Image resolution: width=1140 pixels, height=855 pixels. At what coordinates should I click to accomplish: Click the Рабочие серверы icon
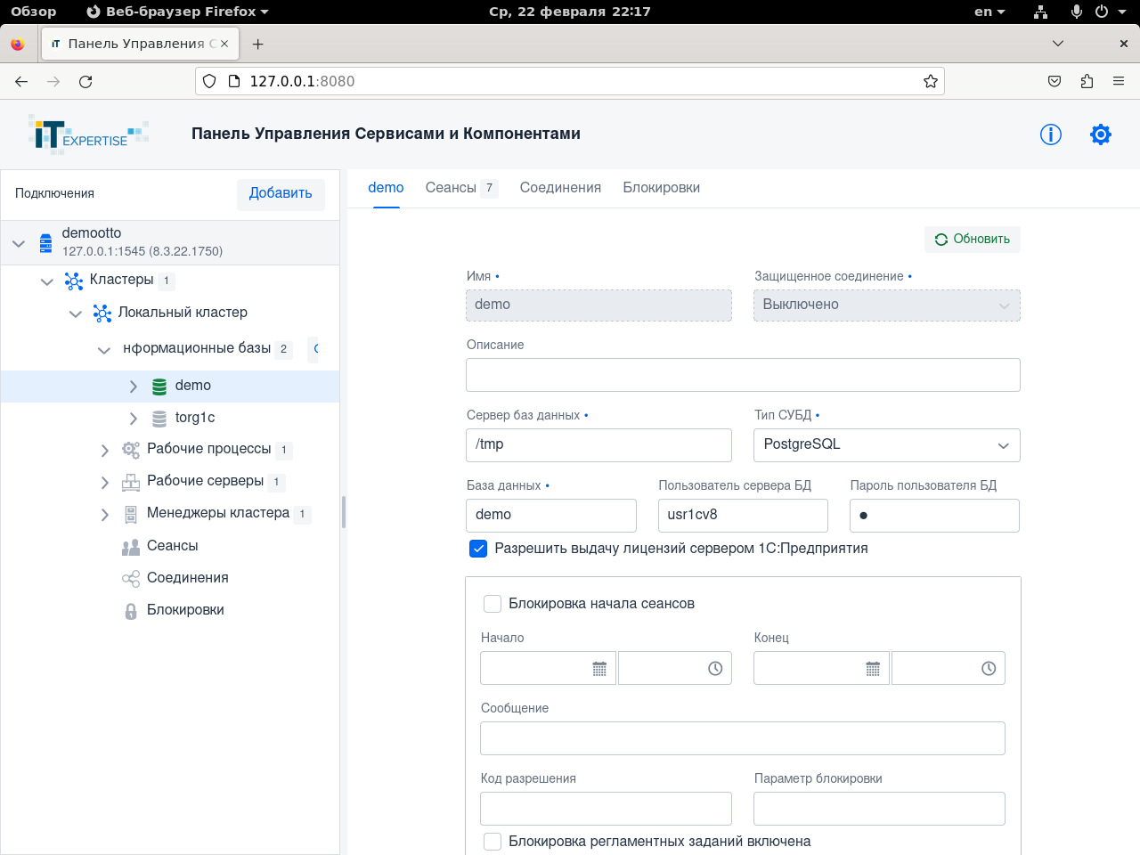tap(131, 482)
